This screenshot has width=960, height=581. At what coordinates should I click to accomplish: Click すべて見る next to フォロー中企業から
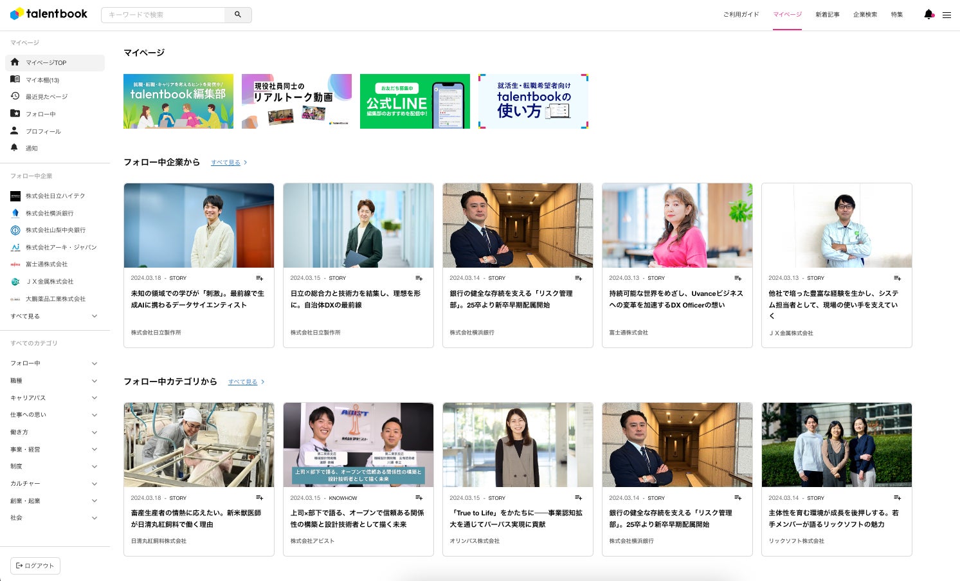[229, 163]
